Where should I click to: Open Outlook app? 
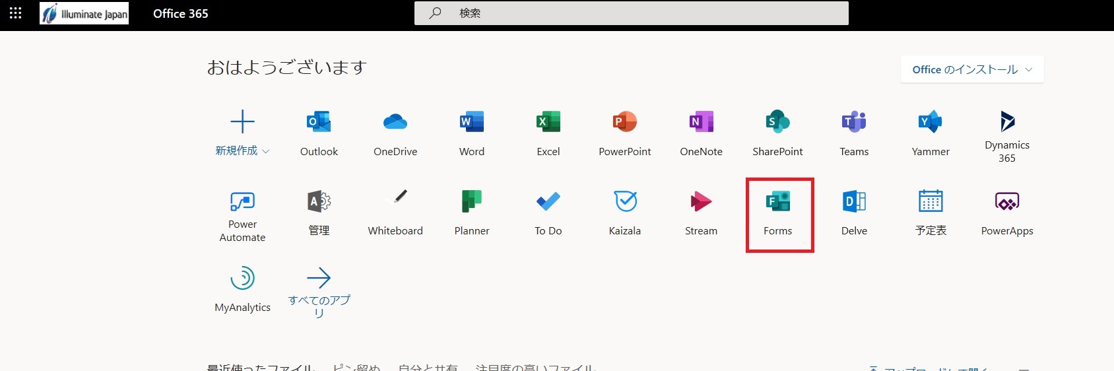319,133
